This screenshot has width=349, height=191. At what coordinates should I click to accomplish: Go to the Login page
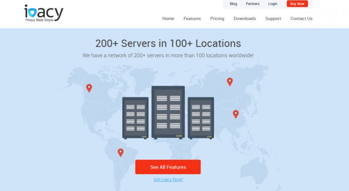(x=272, y=4)
